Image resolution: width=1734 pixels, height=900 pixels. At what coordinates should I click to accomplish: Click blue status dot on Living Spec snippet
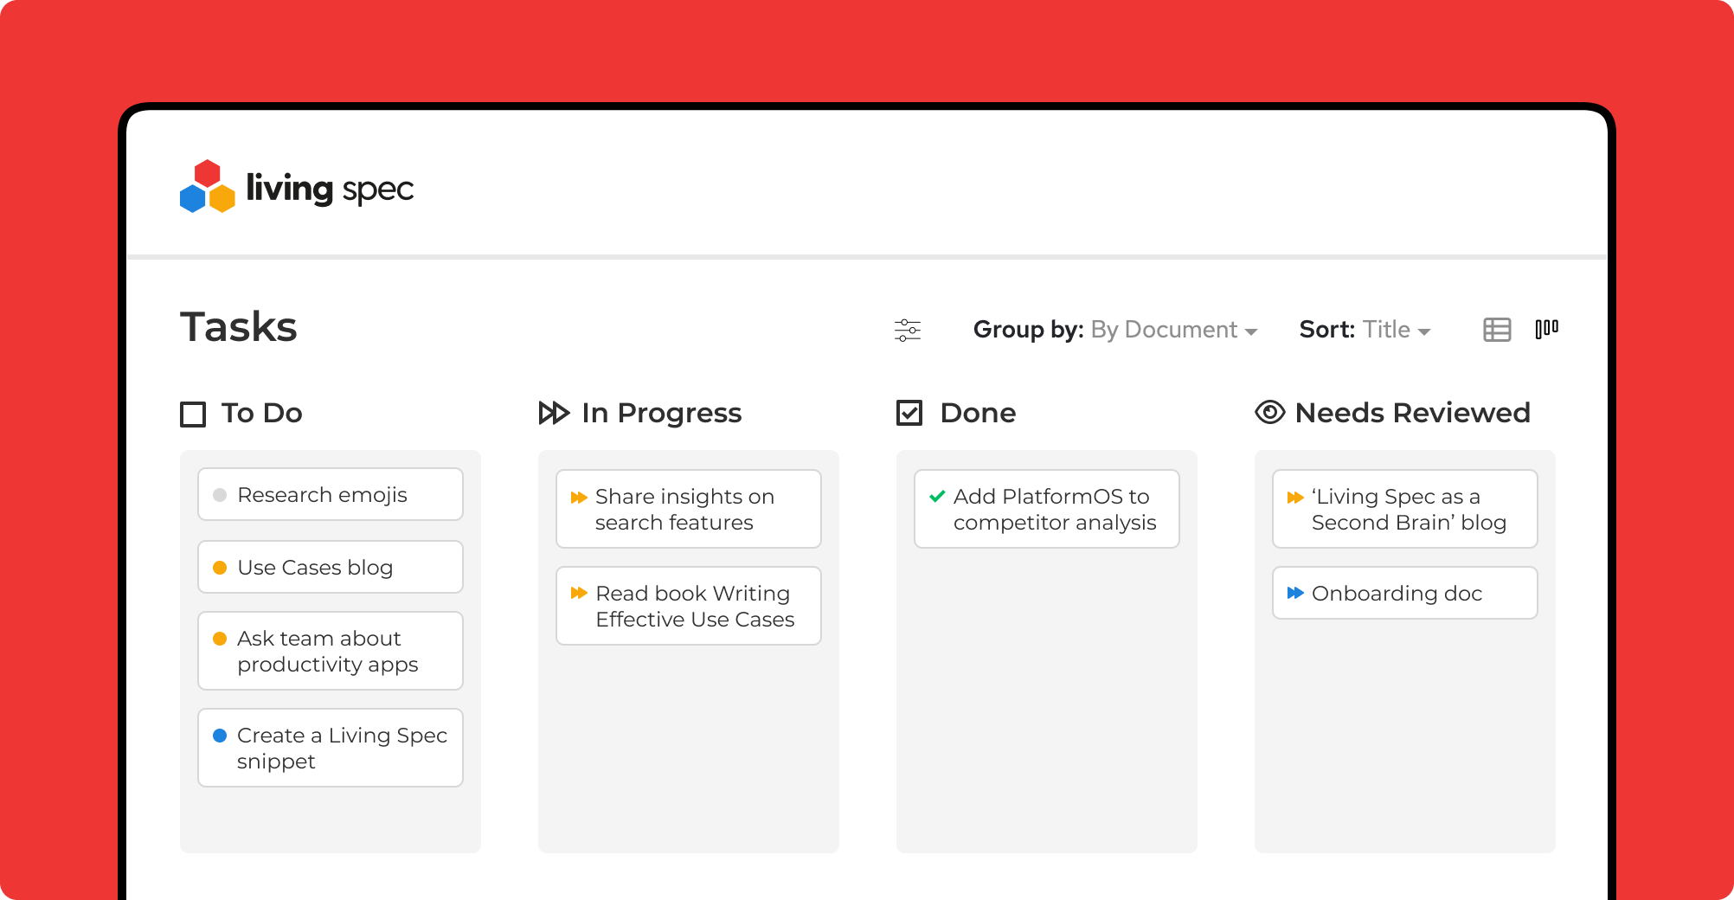[x=220, y=736]
